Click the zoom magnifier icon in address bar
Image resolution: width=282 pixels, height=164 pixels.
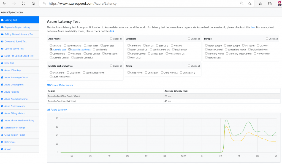(x=242, y=4)
